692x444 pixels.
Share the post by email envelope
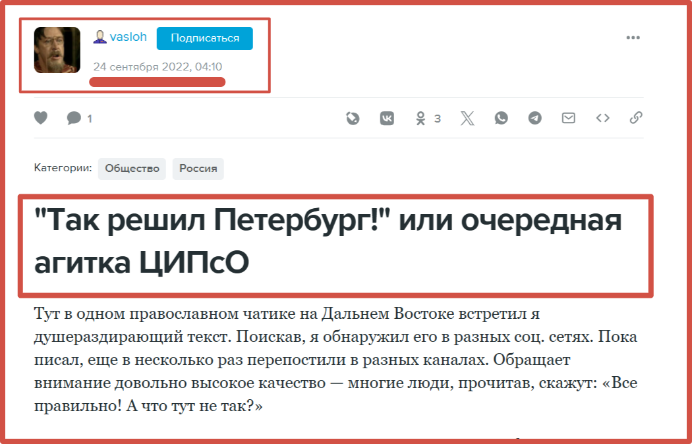point(568,119)
